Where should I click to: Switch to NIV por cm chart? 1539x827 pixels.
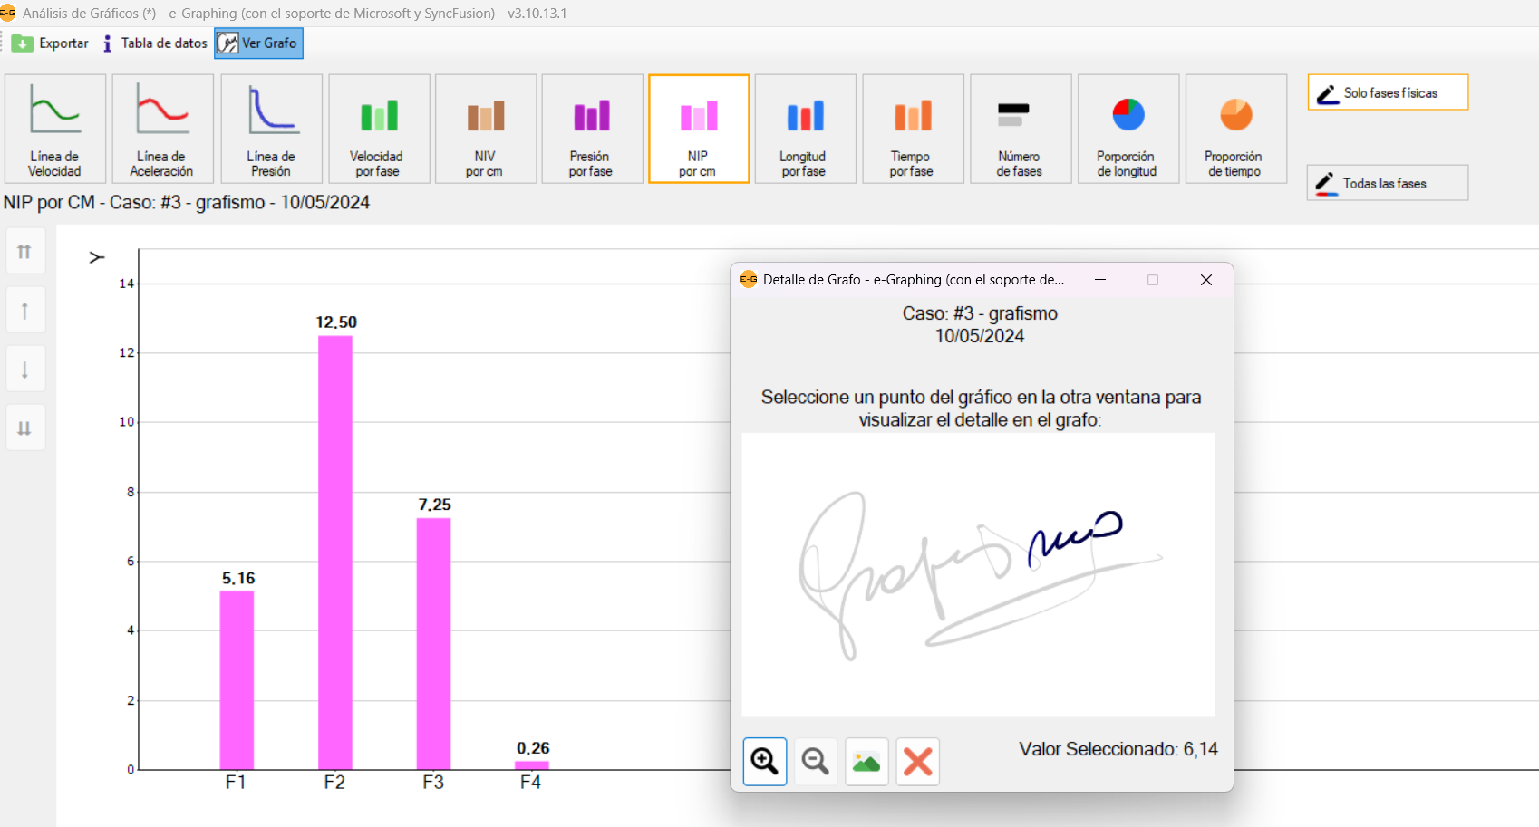[x=485, y=130]
